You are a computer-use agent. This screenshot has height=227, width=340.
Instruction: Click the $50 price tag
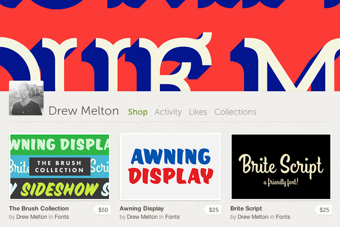tap(102, 210)
